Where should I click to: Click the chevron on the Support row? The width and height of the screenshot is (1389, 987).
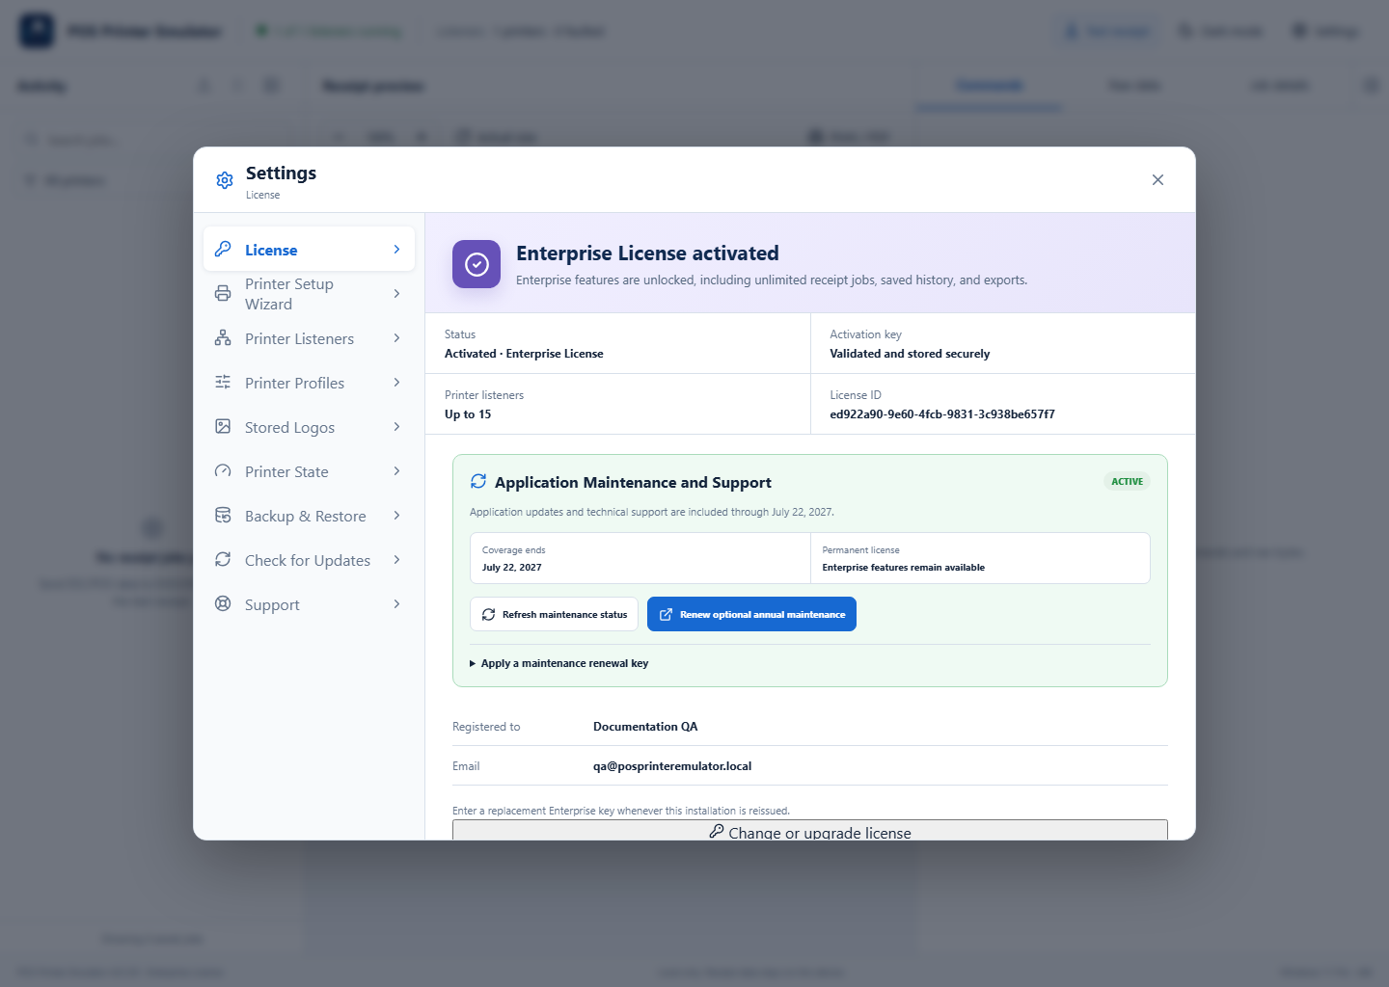coord(396,604)
